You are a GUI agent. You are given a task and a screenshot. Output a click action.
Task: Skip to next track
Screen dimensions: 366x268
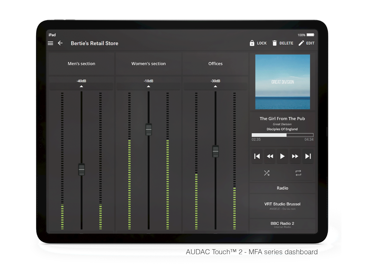[308, 156]
